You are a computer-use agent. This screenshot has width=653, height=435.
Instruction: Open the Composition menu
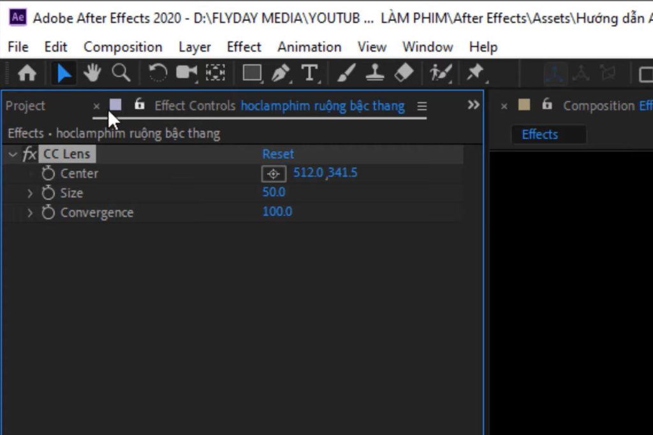[x=122, y=46]
